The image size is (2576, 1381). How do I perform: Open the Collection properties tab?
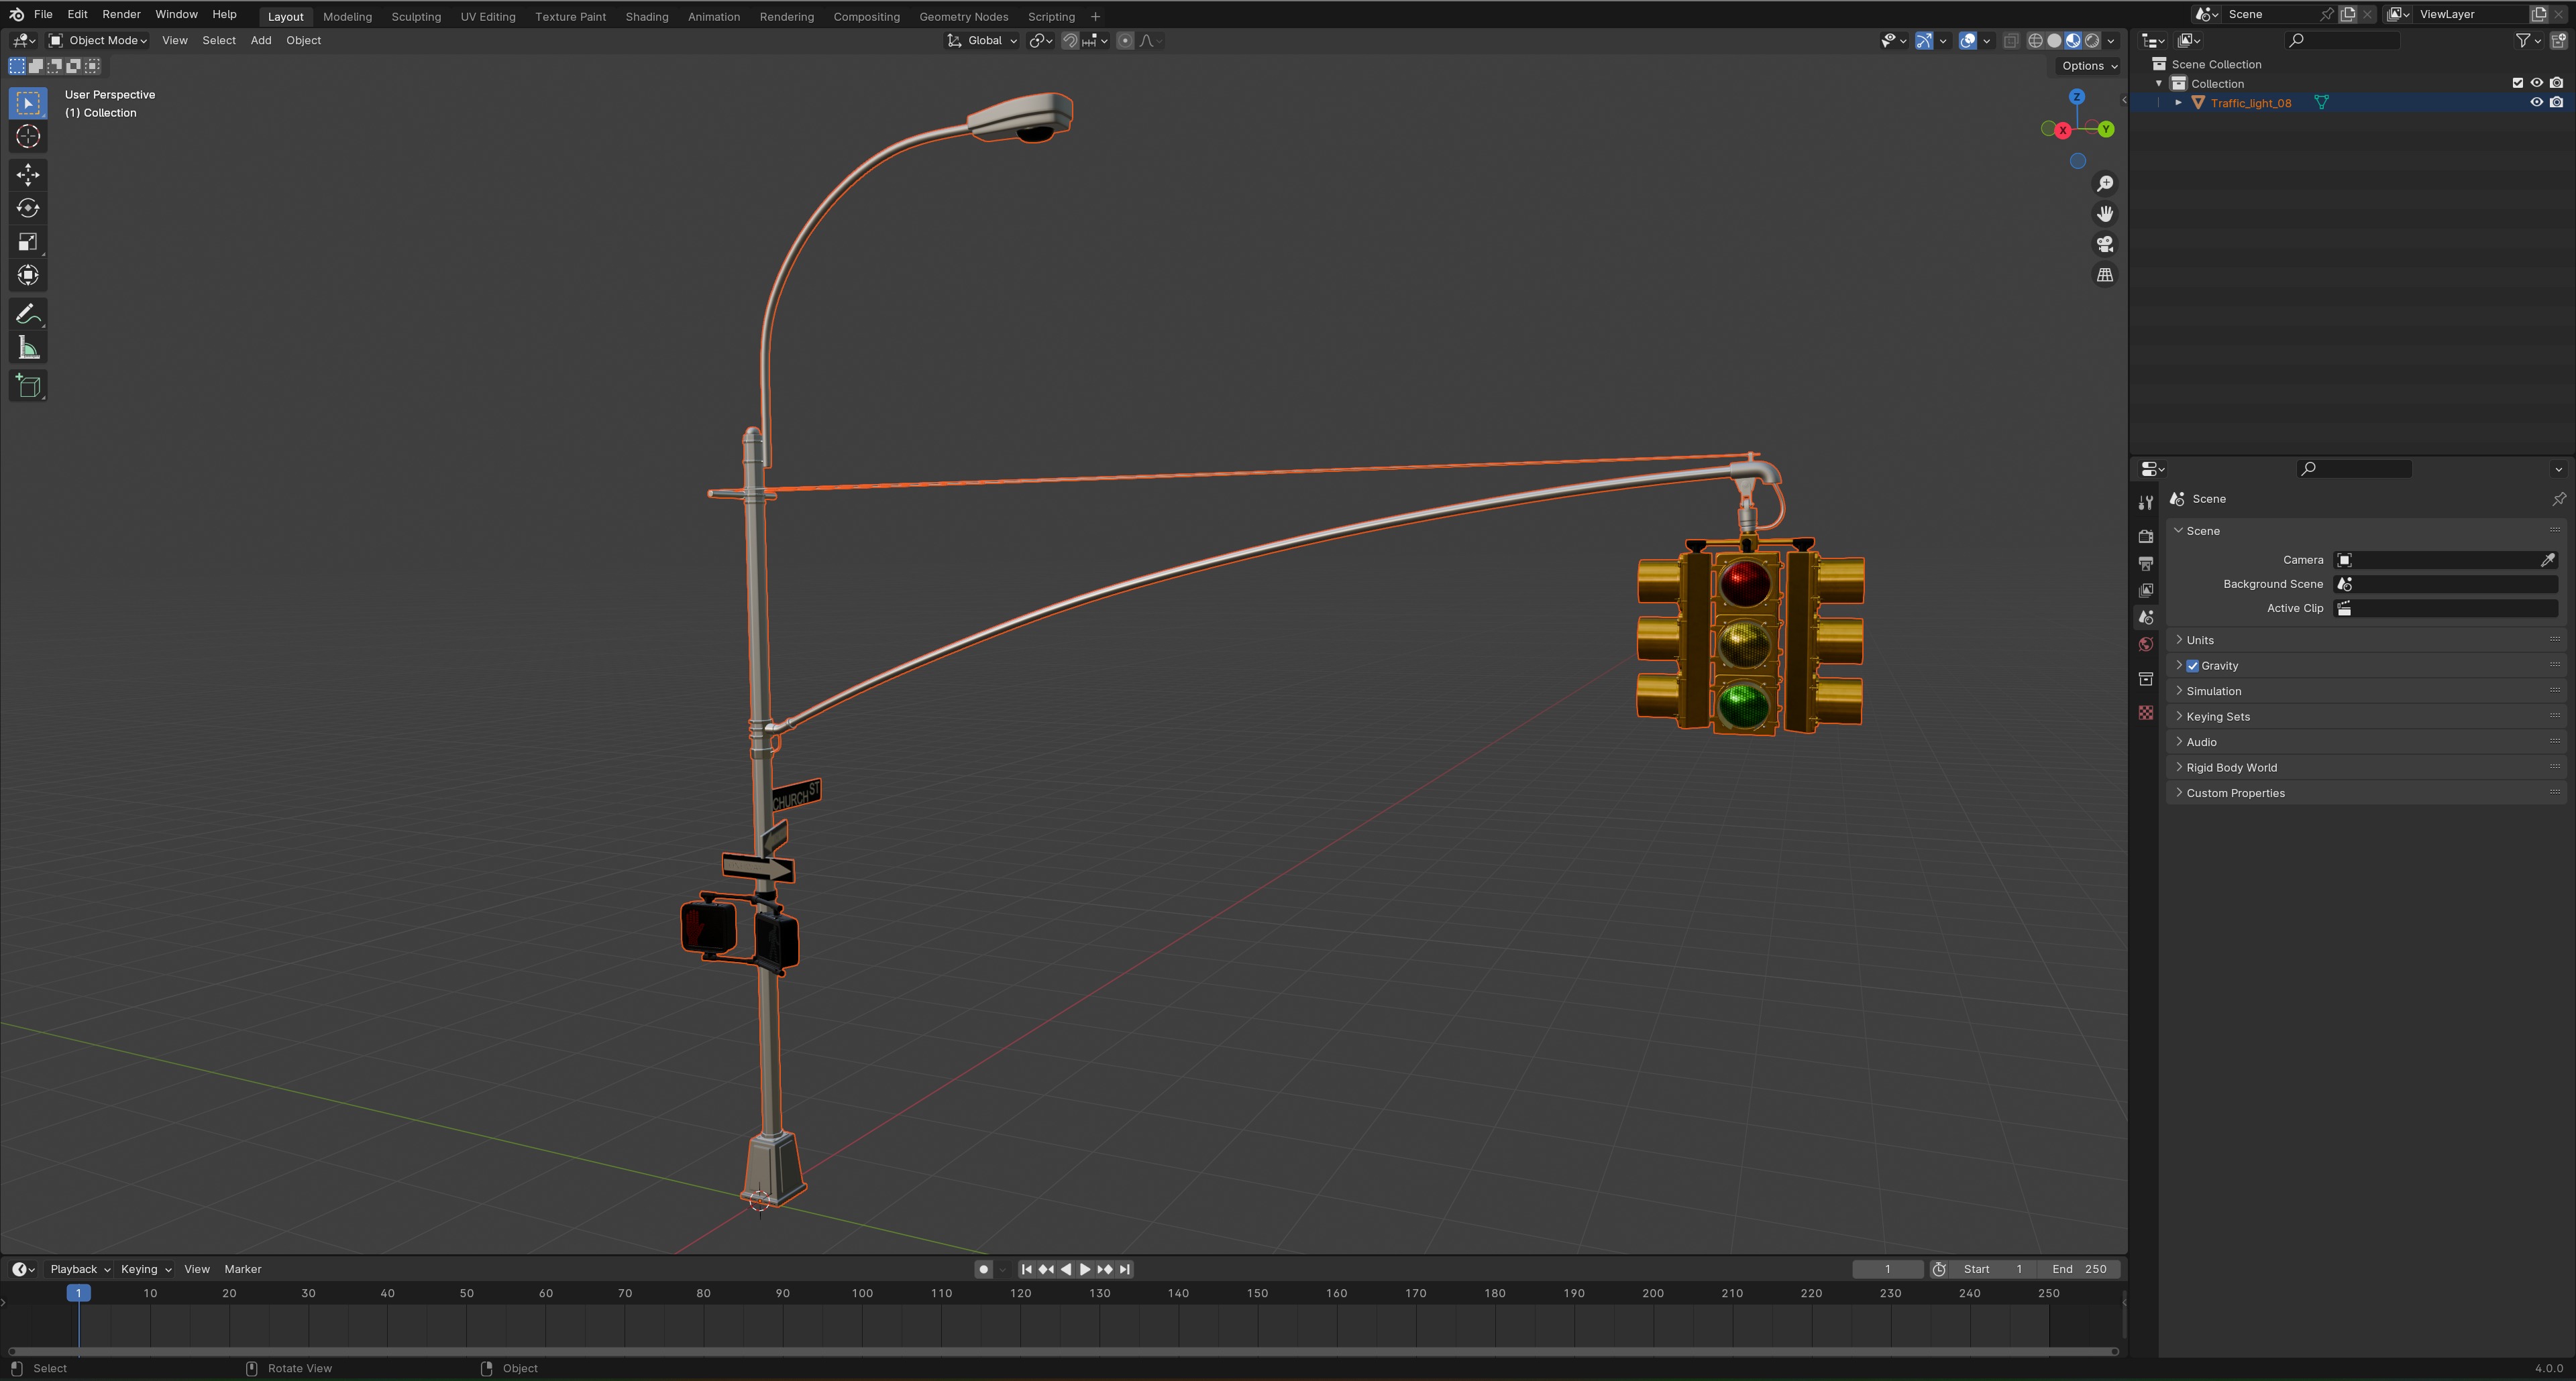point(2146,680)
